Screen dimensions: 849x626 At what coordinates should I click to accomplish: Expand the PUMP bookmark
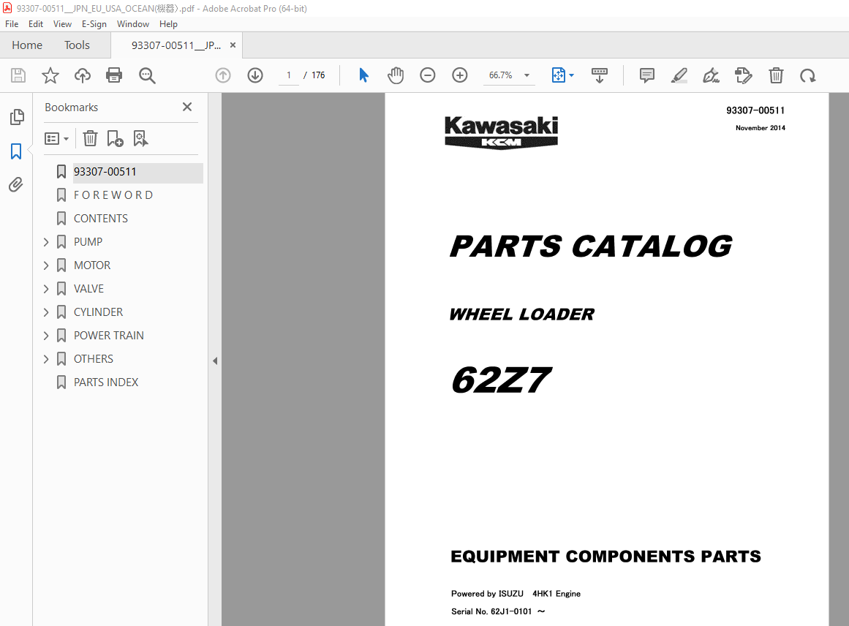coord(46,242)
